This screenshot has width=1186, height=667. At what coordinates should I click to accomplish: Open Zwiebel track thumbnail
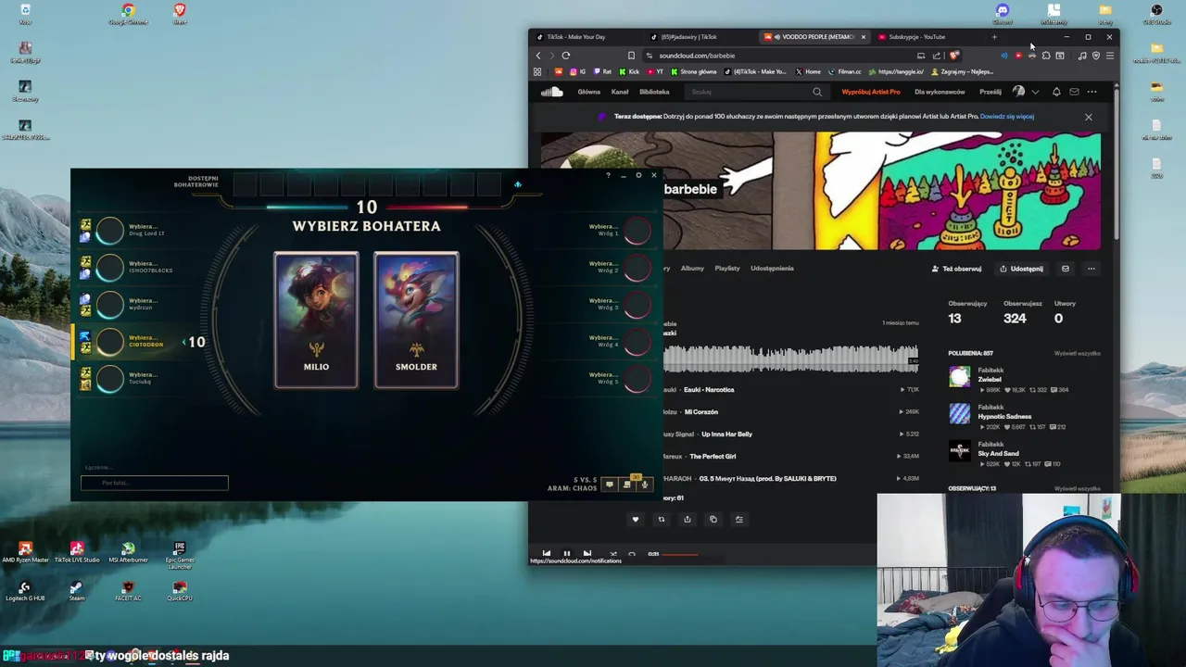tap(959, 376)
